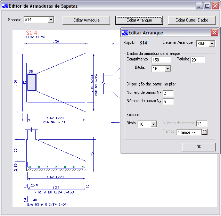Viewport: 221px width, 216px height.
Task: Click the TQS icon in the Editor de Armaduras title bar
Action: pos(5,6)
